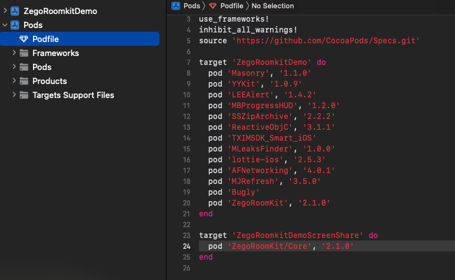Click the '4.0.1' AFNetworking version string
The width and height of the screenshot is (455, 280).
pyautogui.click(x=319, y=171)
